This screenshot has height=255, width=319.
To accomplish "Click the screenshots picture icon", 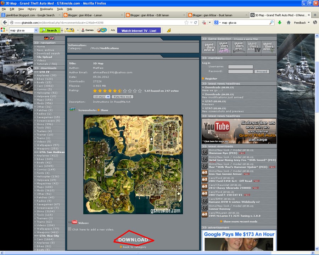I will 72,109.
